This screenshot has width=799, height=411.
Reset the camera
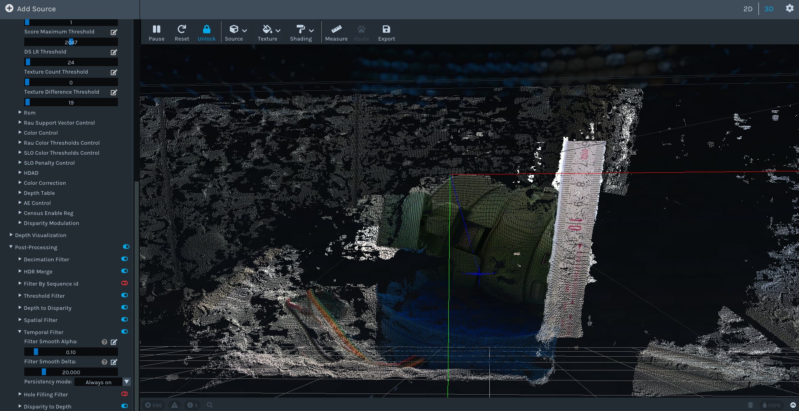pyautogui.click(x=182, y=32)
